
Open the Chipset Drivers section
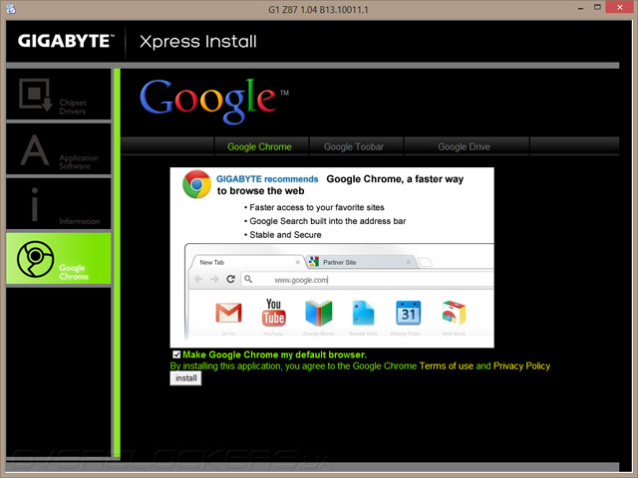pyautogui.click(x=59, y=95)
